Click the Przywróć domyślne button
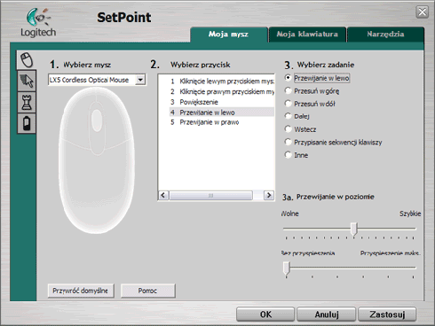This screenshot has width=435, height=326. pos(81,291)
